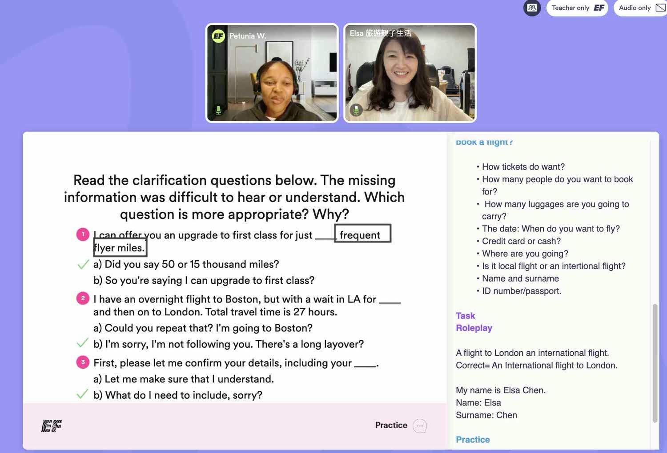Click the Practice button on the slide footer

390,425
